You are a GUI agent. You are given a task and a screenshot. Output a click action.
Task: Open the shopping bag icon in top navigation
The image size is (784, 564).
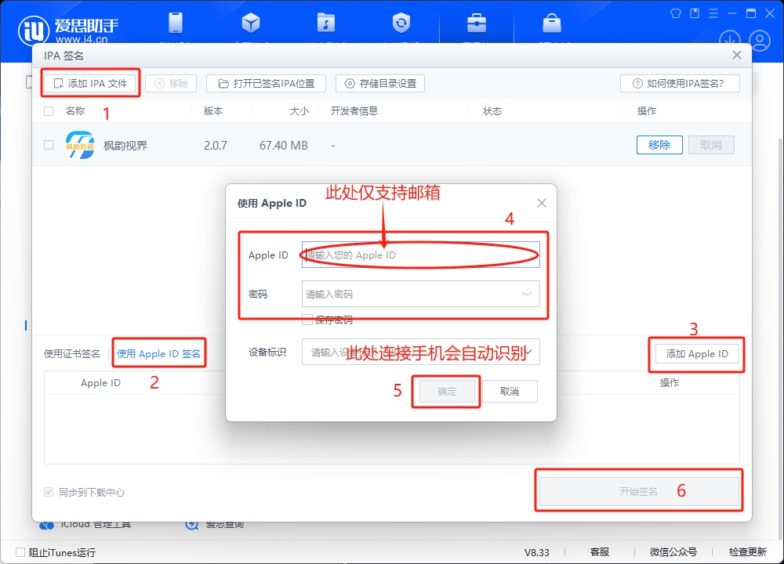tap(552, 23)
